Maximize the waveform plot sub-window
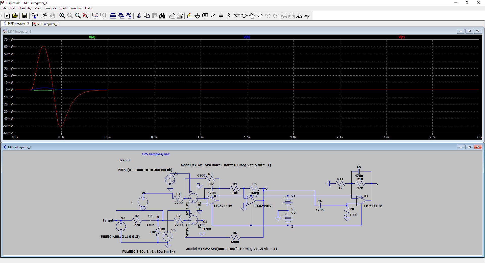This screenshot has height=263, width=485. click(x=469, y=31)
